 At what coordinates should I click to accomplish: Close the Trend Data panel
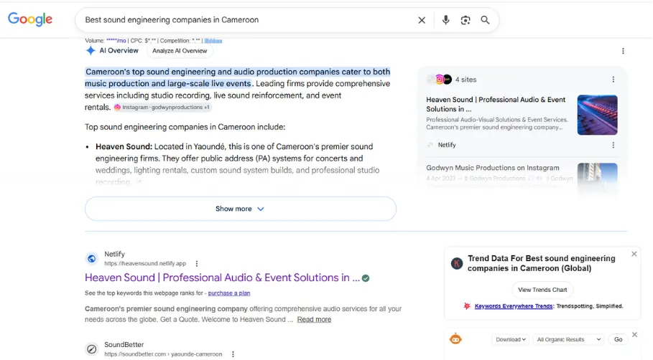634,254
